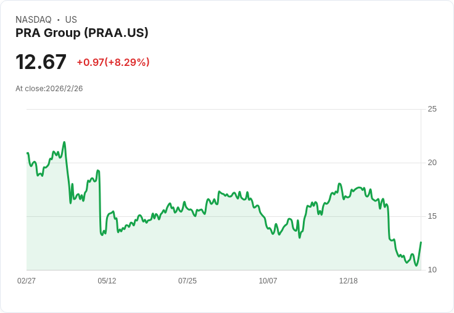This screenshot has height=313, width=454.
Task: Click the 15 y-axis price label
Action: (432, 216)
